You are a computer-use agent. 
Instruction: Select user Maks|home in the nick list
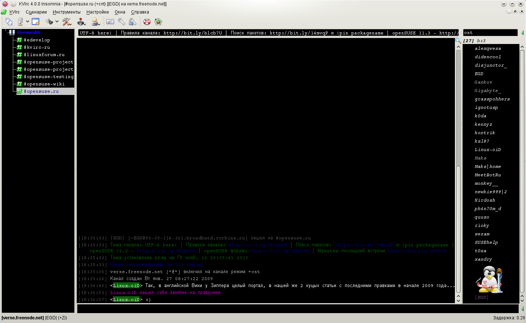[488, 166]
